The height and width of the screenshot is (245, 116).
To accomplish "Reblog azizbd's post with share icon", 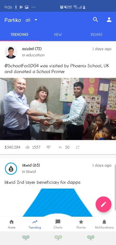I will (x=78, y=147).
